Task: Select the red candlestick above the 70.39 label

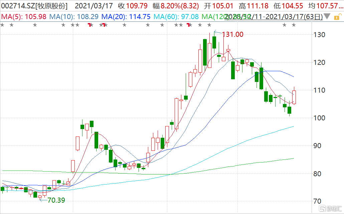Action: [40, 197]
